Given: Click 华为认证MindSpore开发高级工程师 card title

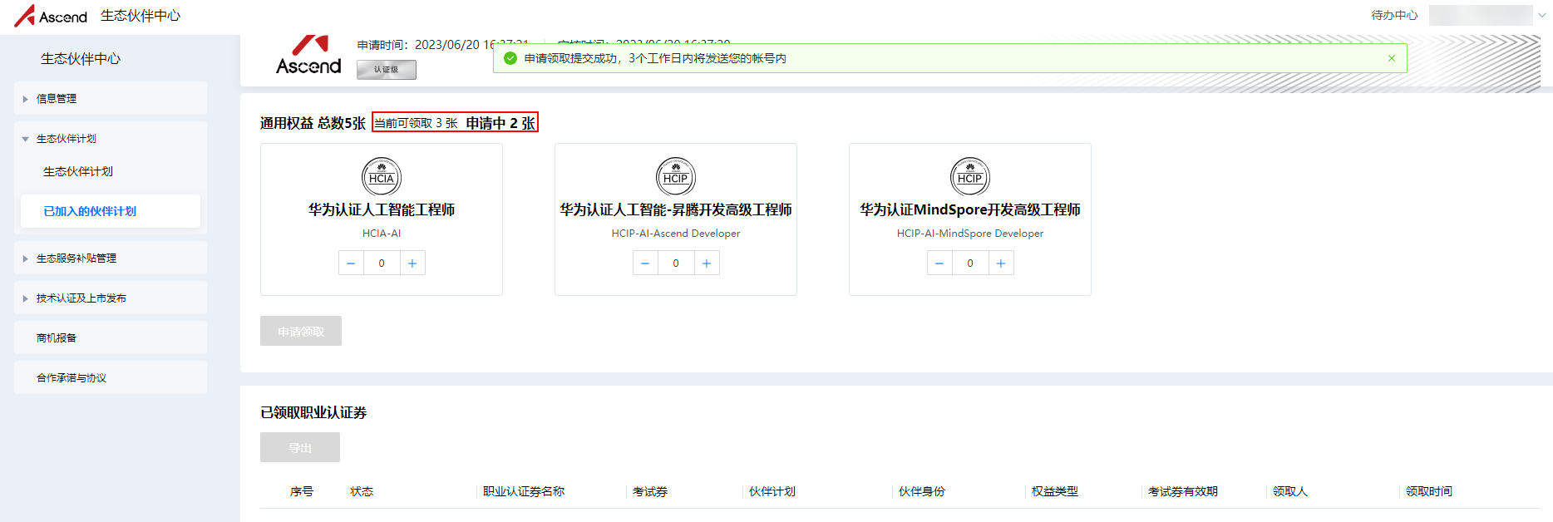Looking at the screenshot, I should 970,209.
